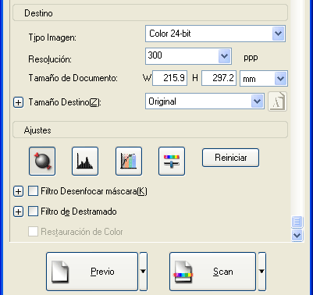Viewport: 313px width, 295px height.
Task: Enable Filtro Desenfocar máscara checkbox
Action: (x=33, y=191)
